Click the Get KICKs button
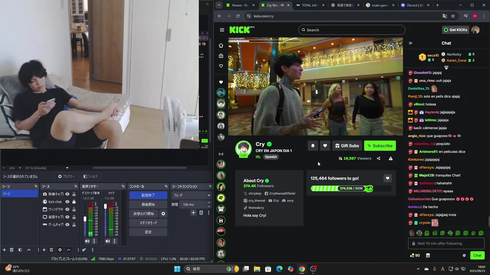This screenshot has width=490, height=275. [455, 30]
